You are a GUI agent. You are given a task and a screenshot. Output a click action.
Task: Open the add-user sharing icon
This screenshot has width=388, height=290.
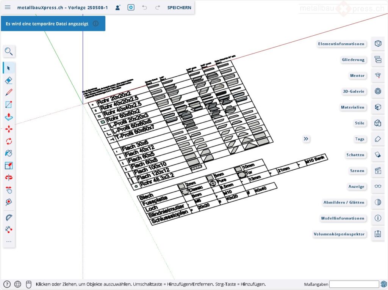[x=118, y=8]
